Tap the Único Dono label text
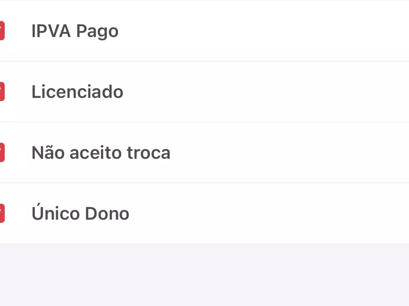This screenshot has width=409, height=306. [80, 214]
